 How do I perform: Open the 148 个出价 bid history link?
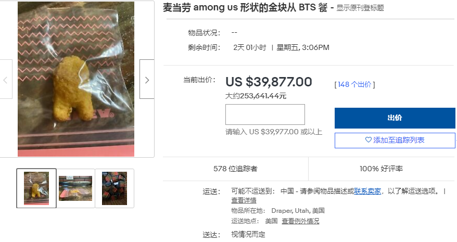354,84
